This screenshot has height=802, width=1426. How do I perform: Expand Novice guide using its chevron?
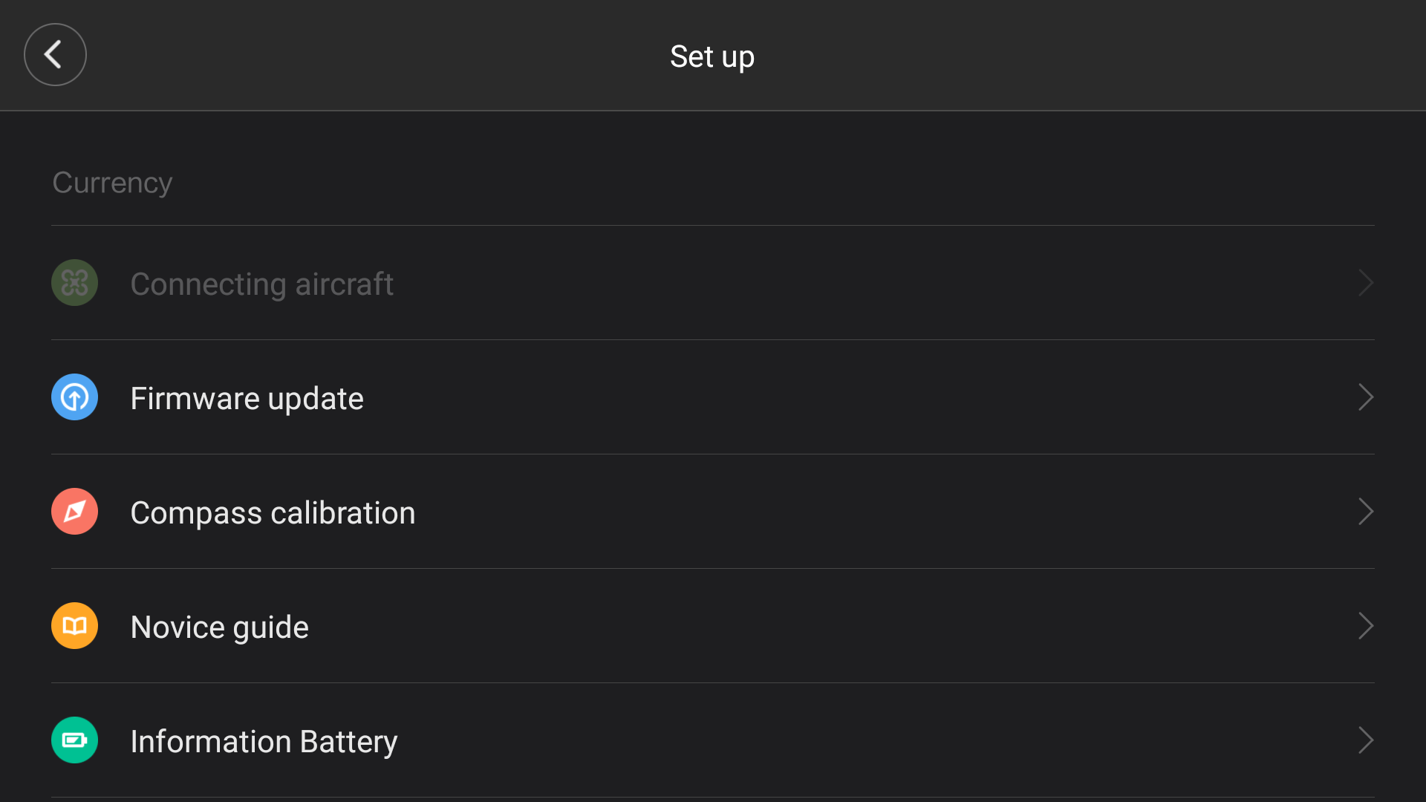(x=1366, y=626)
